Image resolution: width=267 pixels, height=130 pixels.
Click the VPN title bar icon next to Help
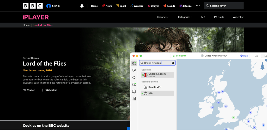point(256,56)
